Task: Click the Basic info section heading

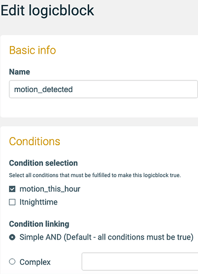Action: 32,50
